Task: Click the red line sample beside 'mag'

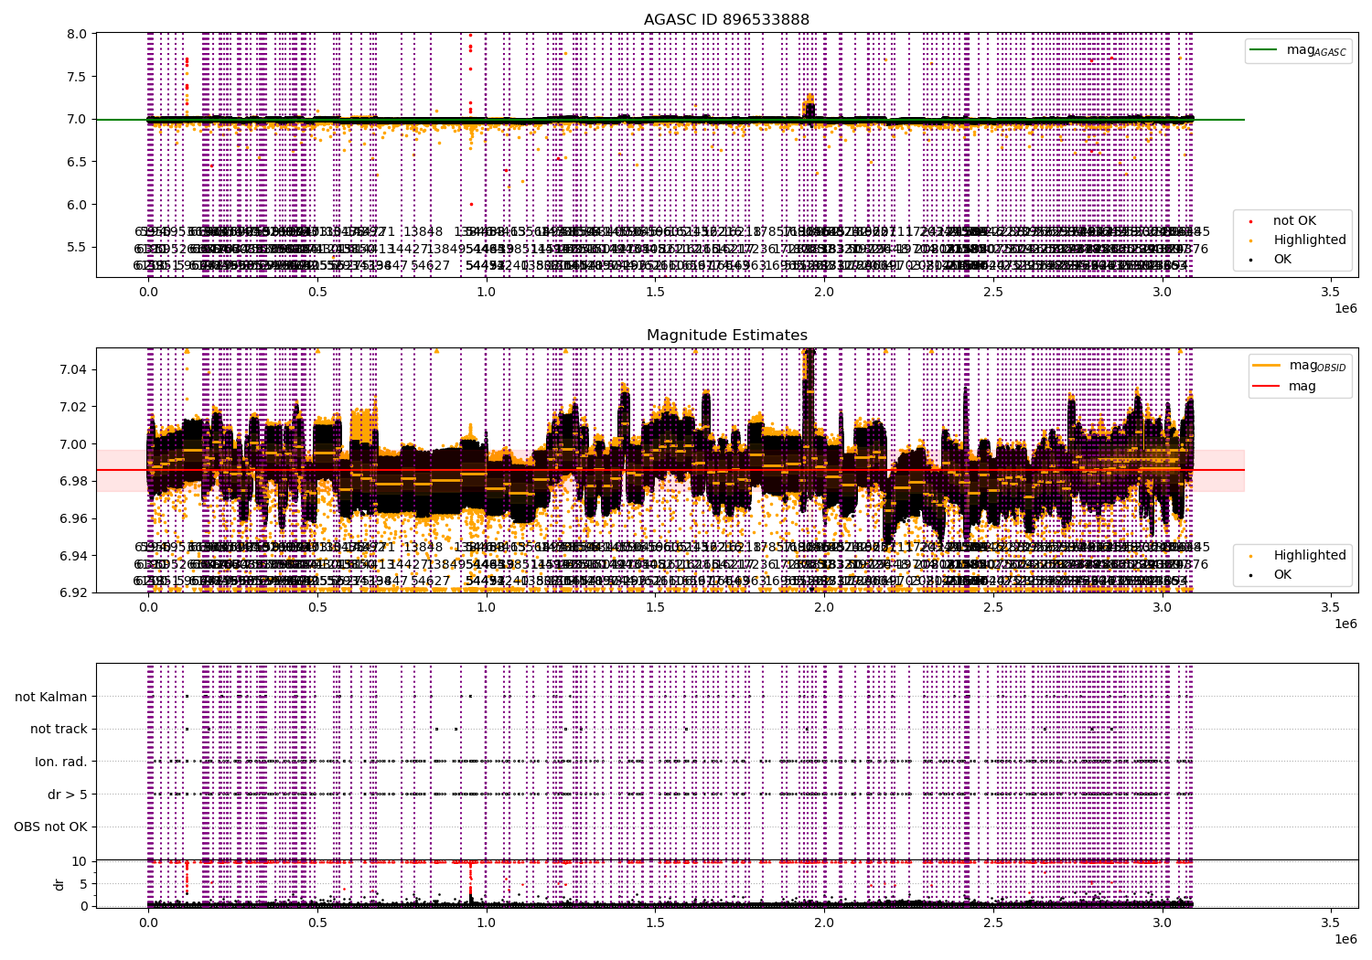Action: [x=1267, y=386]
